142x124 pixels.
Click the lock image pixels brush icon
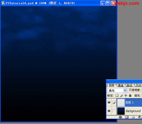tap(122, 95)
